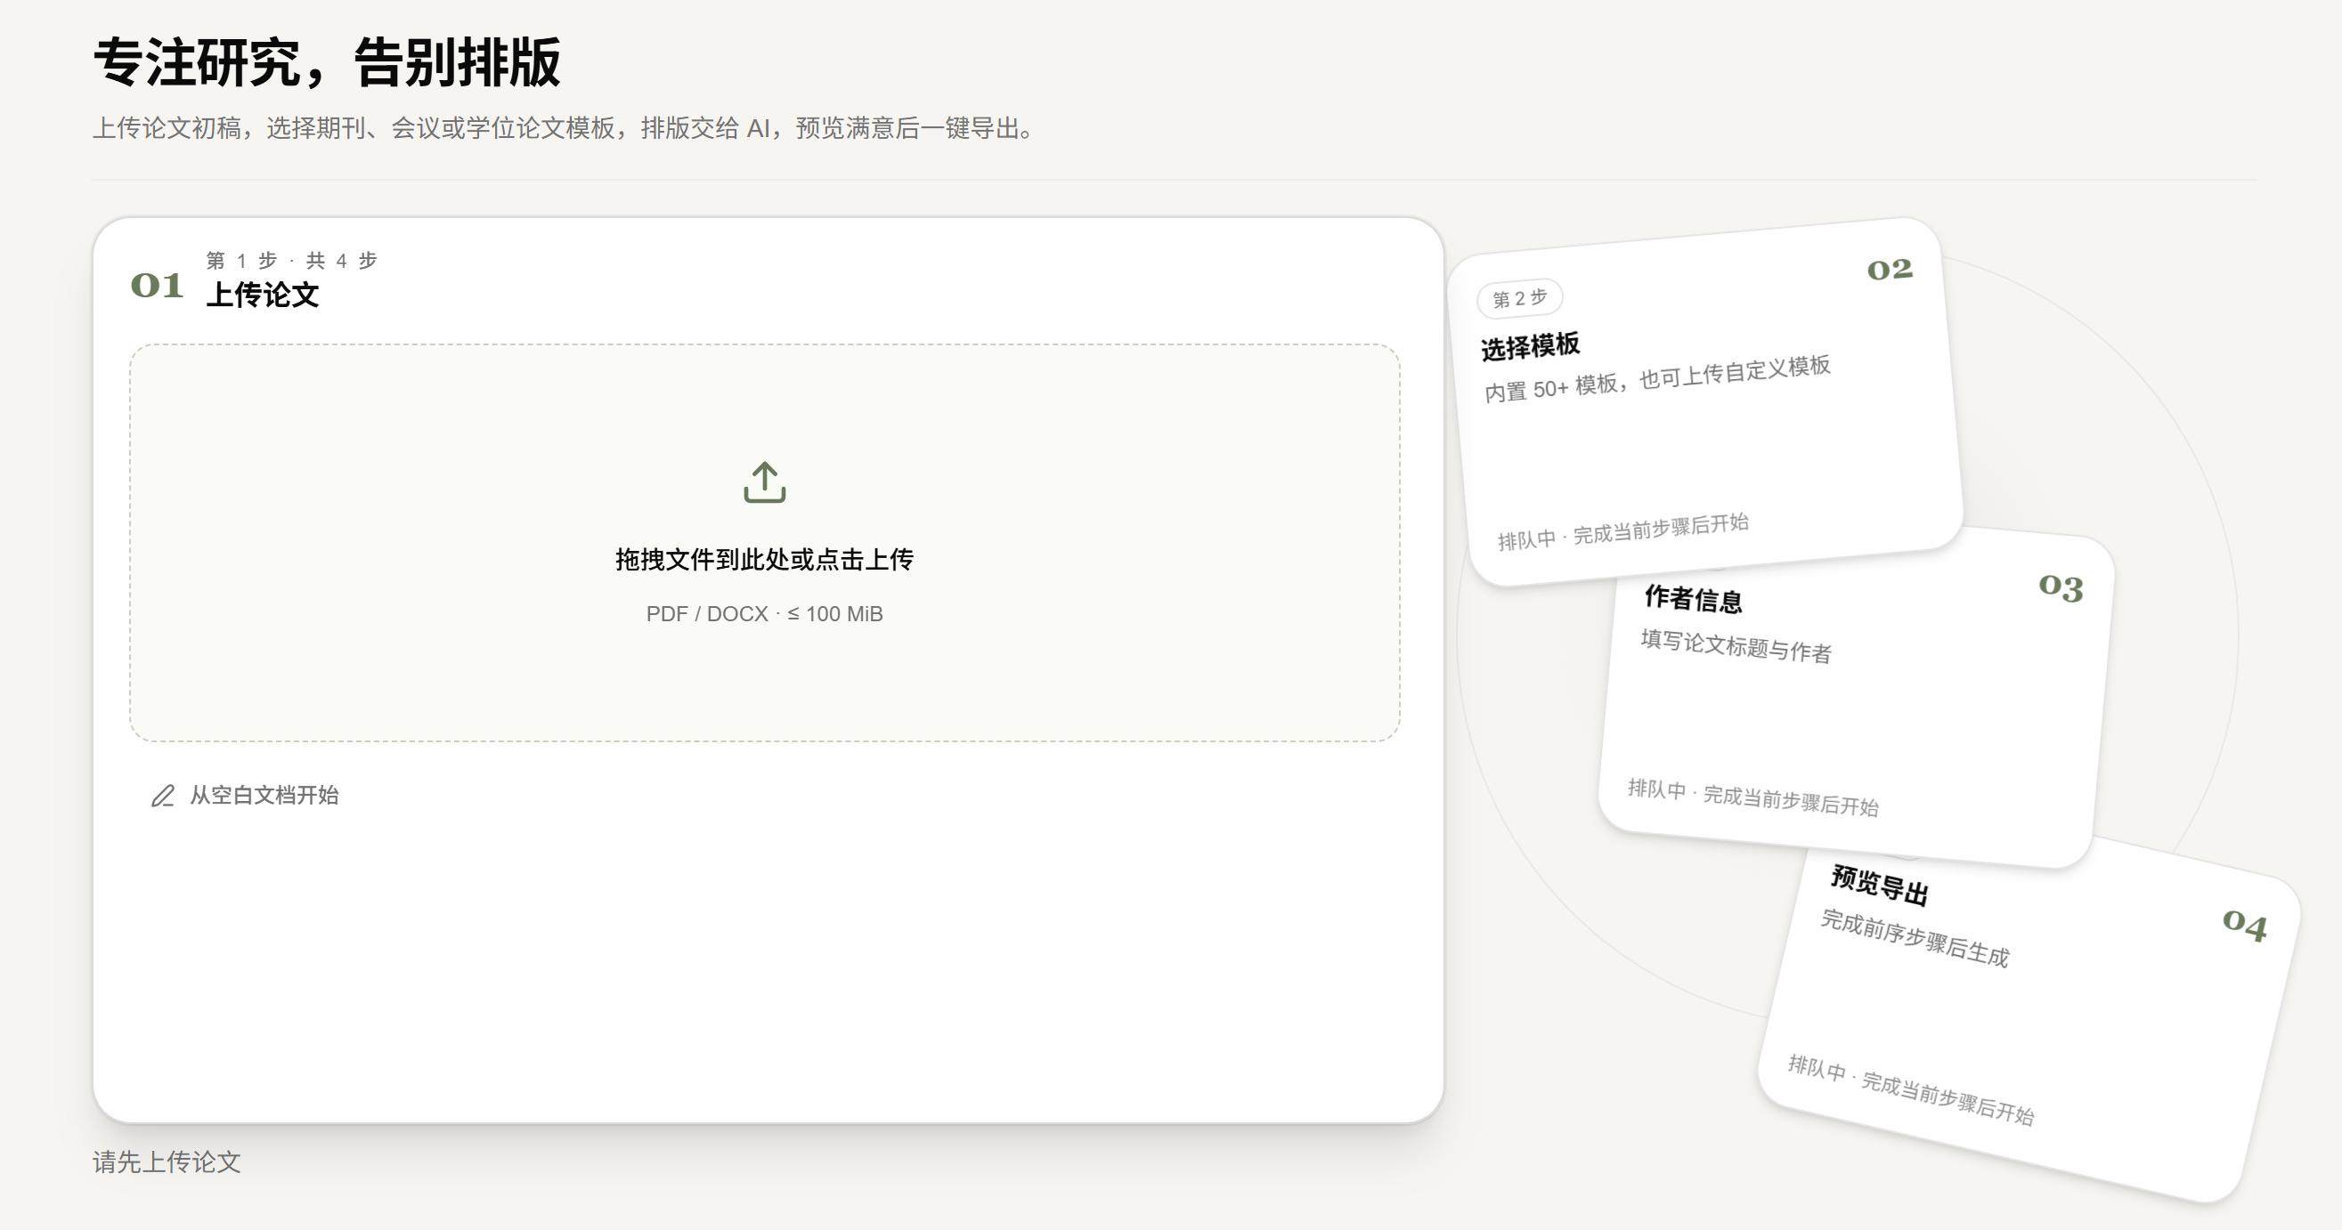
Task: Click the 02 number on the 选择模板 card
Action: pos(1890,269)
